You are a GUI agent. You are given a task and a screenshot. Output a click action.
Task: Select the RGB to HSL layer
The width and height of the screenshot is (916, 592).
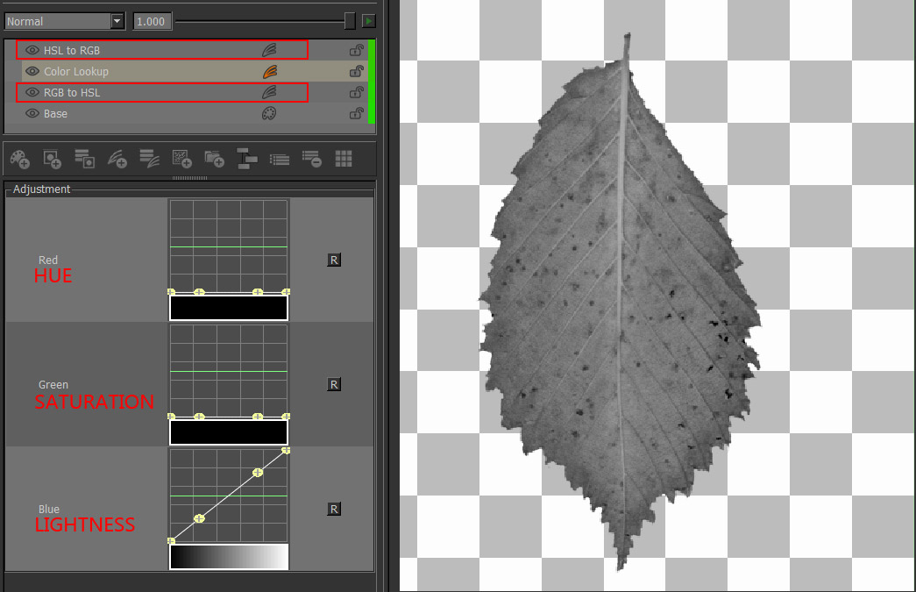(x=131, y=93)
